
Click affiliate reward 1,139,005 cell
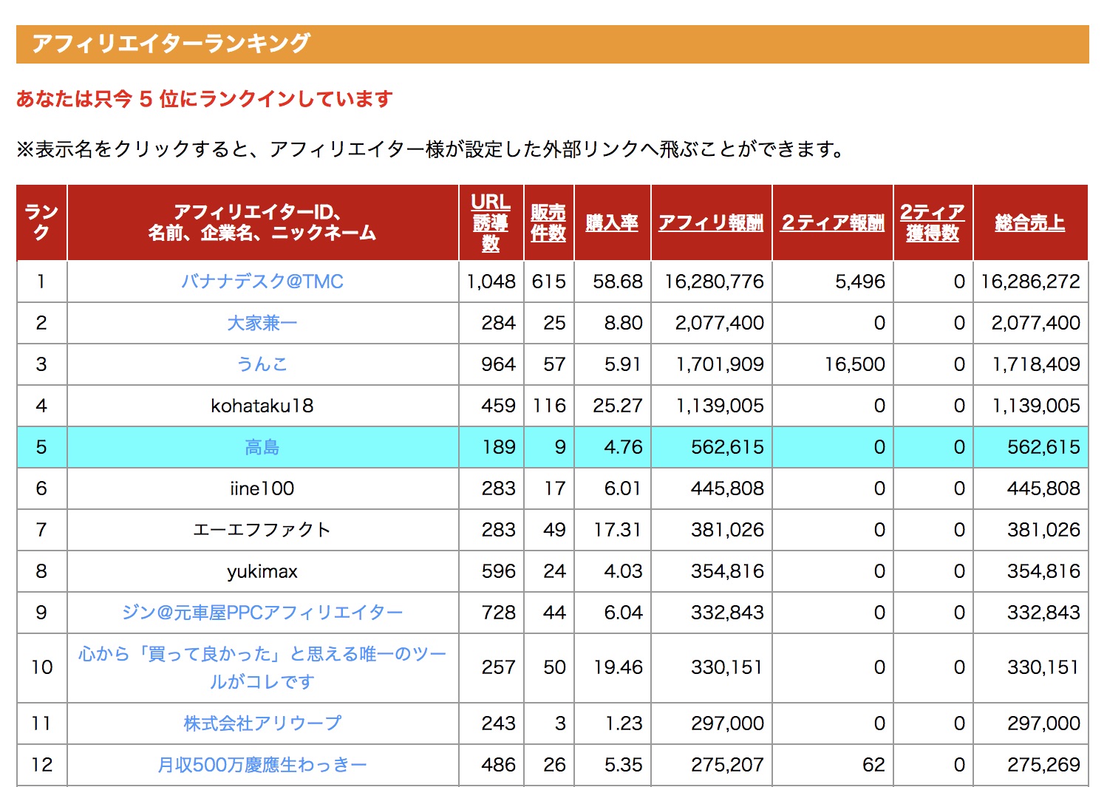pos(711,406)
